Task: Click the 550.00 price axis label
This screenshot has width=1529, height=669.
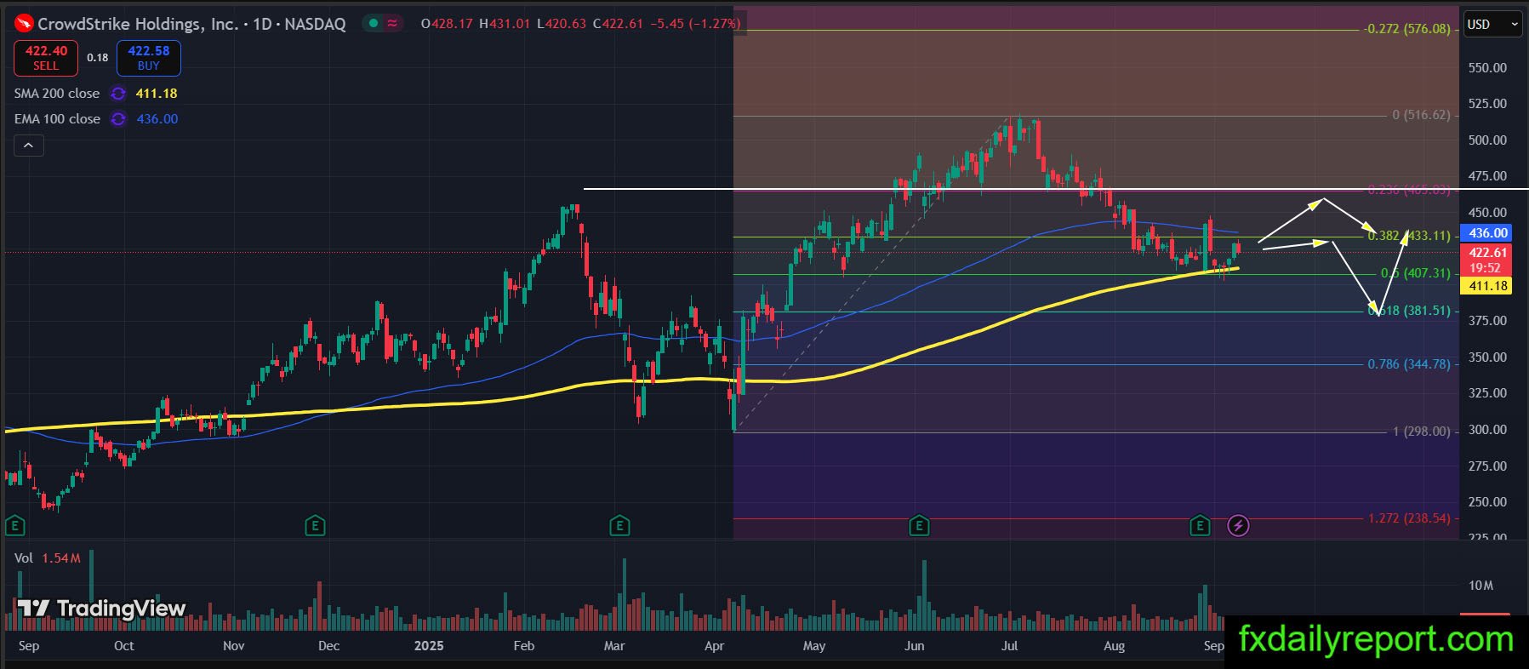Action: point(1487,68)
